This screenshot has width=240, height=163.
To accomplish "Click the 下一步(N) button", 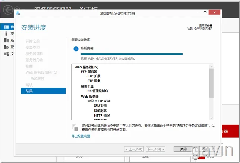I will pyautogui.click(x=155, y=149).
